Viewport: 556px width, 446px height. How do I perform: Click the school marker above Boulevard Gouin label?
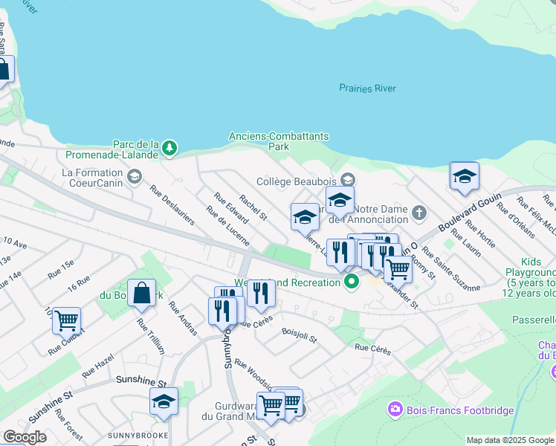pyautogui.click(x=465, y=177)
